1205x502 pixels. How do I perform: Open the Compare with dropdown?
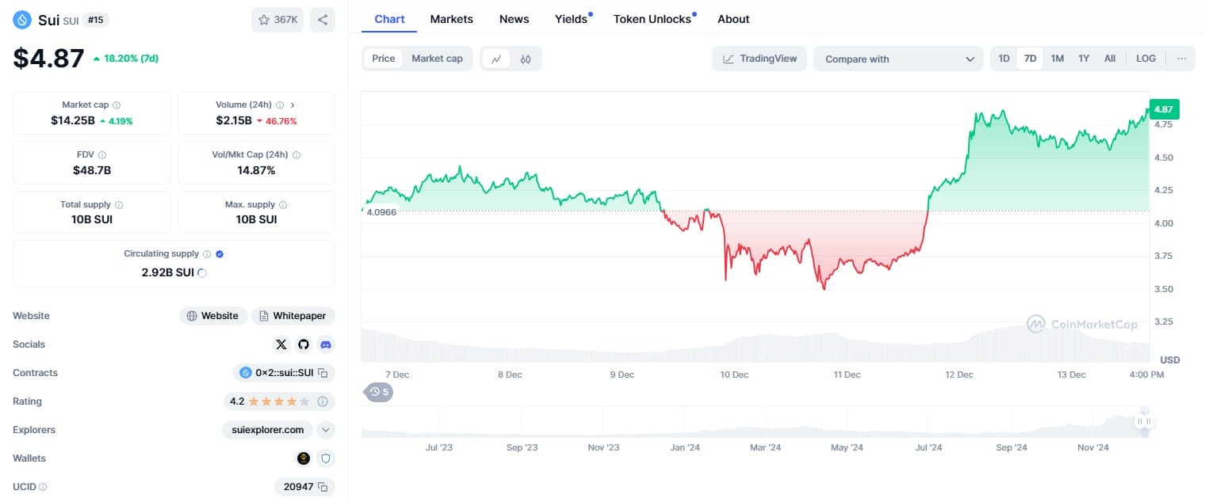(898, 59)
